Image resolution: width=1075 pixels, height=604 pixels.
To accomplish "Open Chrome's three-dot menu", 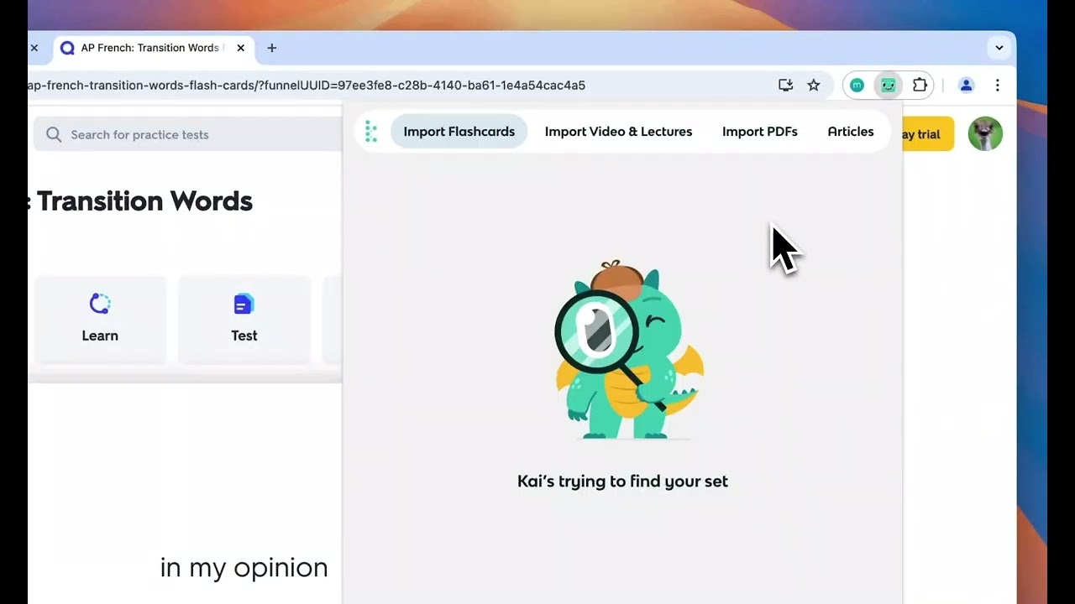I will [x=998, y=85].
